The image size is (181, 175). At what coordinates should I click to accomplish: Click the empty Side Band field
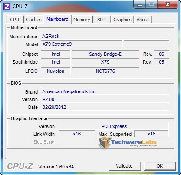pyautogui.click(x=77, y=141)
